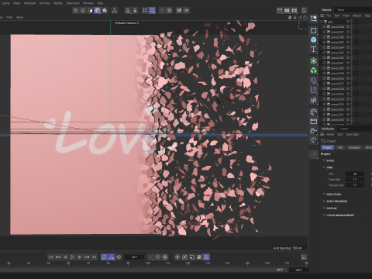The width and height of the screenshot is (372, 279).
Task: Expand the COLOR MANAGEMENT section
Action: [x=324, y=215]
